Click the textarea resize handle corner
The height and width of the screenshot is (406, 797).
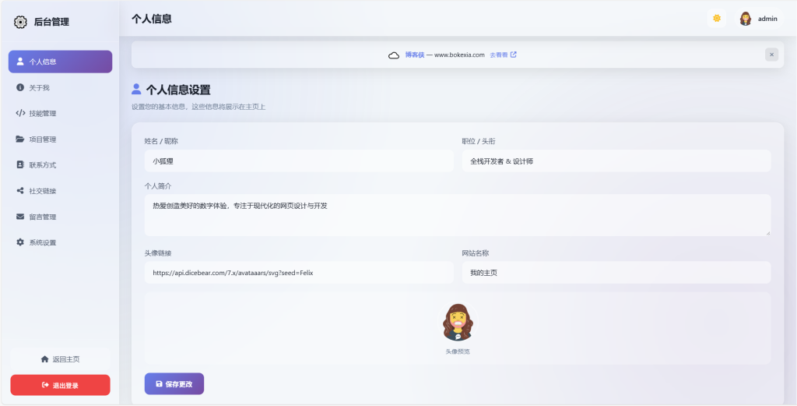pyautogui.click(x=767, y=232)
